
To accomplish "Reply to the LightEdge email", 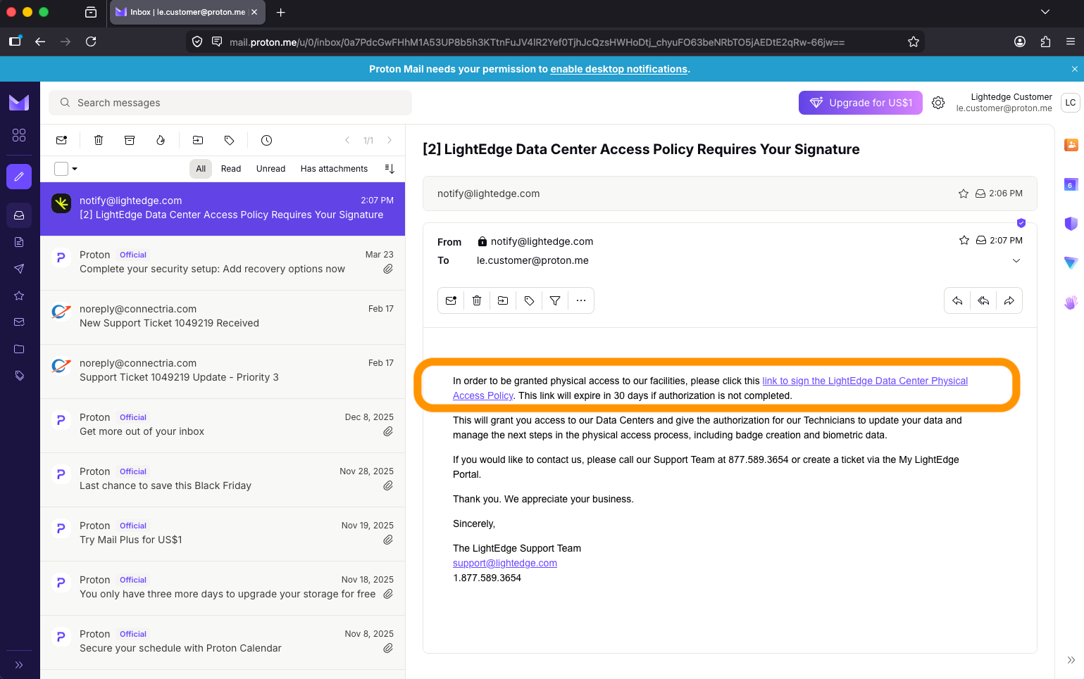I will (x=957, y=300).
